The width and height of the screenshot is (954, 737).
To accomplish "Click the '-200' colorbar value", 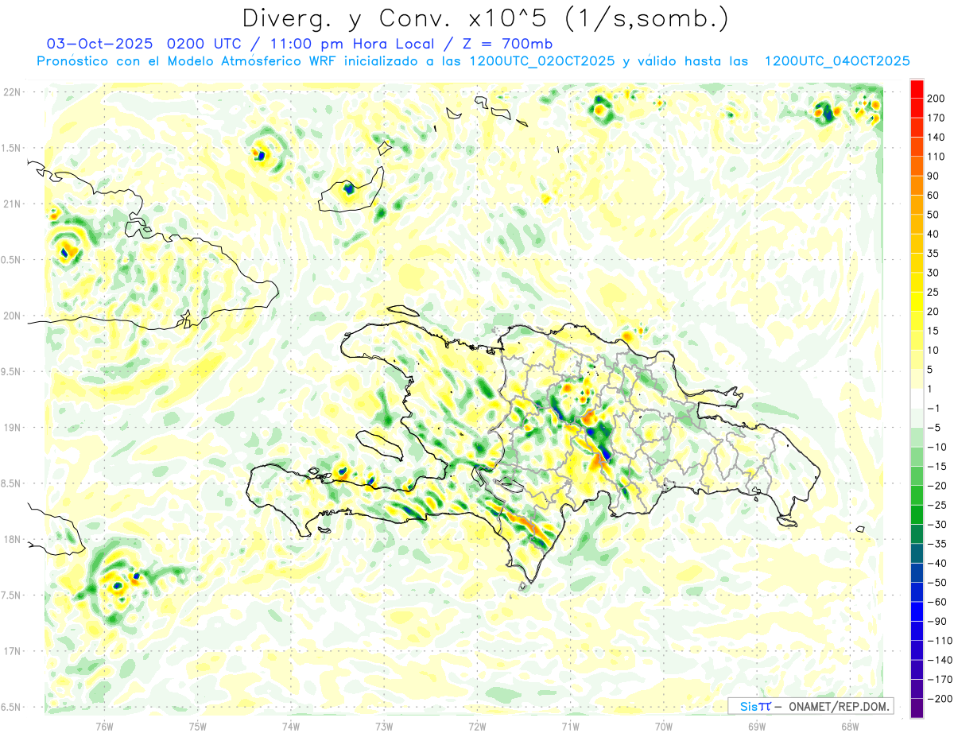I will (940, 700).
